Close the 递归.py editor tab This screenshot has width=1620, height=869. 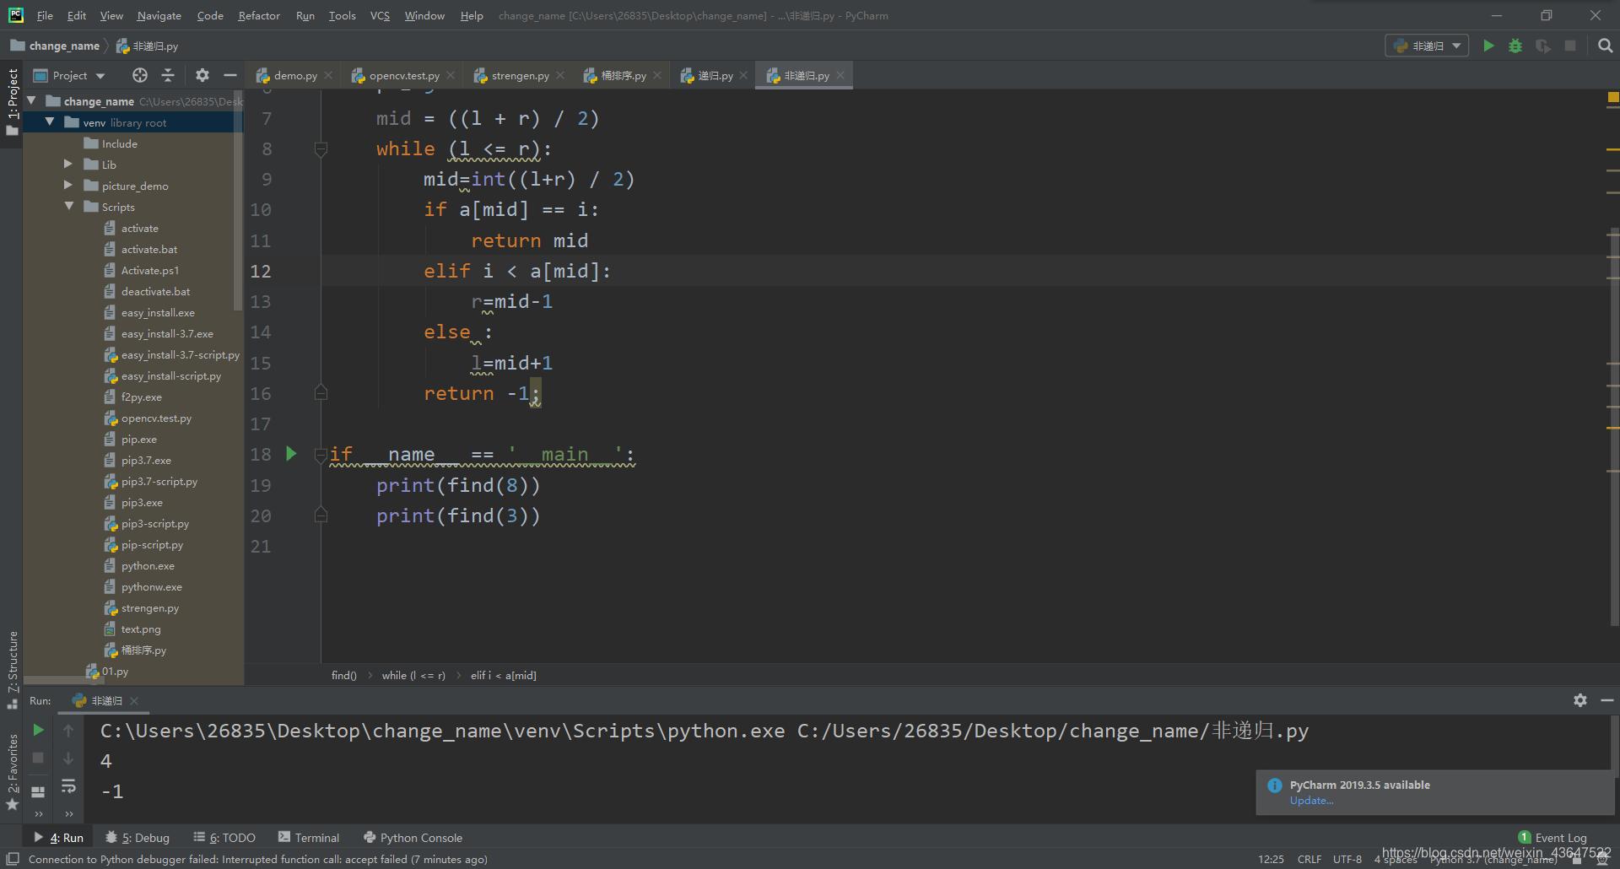(743, 75)
